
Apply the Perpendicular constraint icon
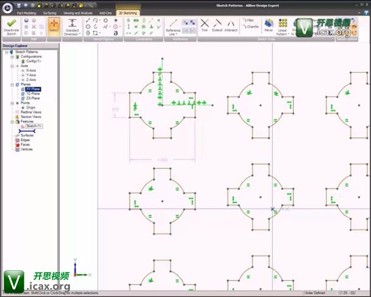(151, 27)
